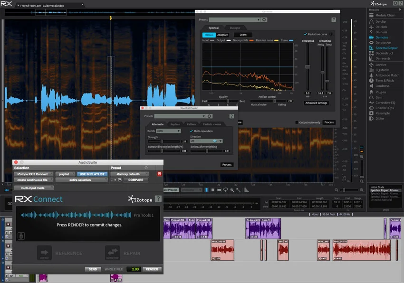
Task: Select REPAIR mode in RX Connect
Action: (x=123, y=253)
